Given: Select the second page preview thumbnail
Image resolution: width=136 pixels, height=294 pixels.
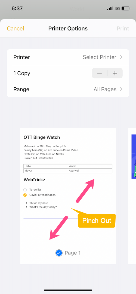Looking at the screenshot, I should pyautogui.click(x=132, y=196).
